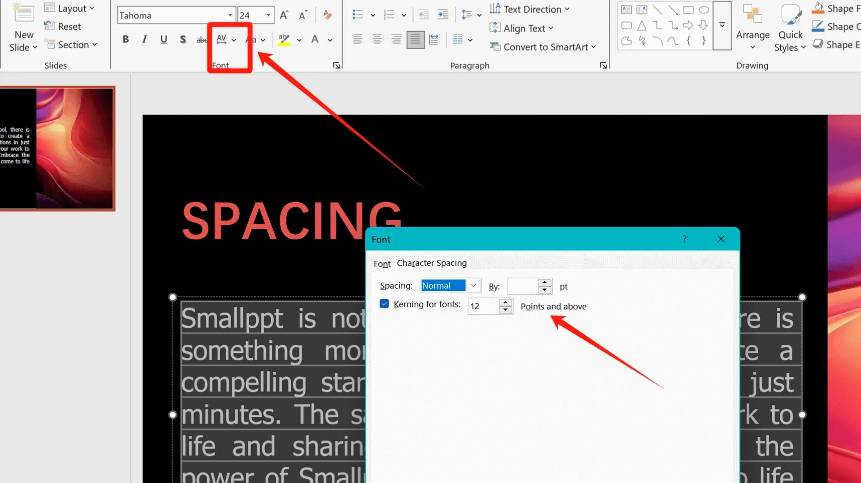Click the Character Spacing AV icon
Viewport: 861px width, 483px height.
point(221,40)
